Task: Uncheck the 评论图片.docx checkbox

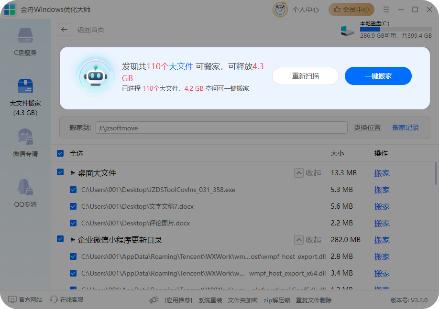Action: click(73, 223)
